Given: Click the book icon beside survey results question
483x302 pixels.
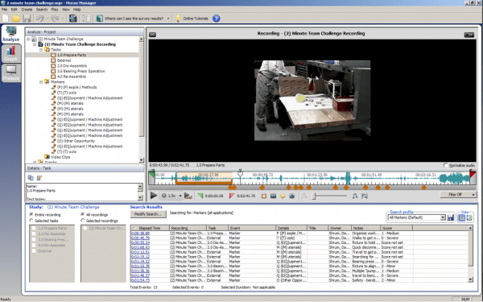Looking at the screenshot, I should point(99,19).
